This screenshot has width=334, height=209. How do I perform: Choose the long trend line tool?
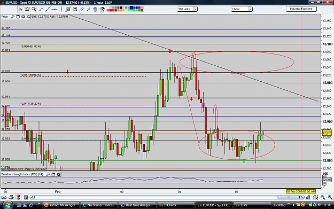[x=48, y=9]
